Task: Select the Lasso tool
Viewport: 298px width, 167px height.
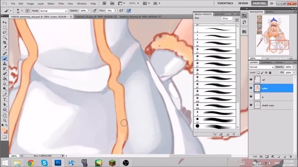Action: 5,32
